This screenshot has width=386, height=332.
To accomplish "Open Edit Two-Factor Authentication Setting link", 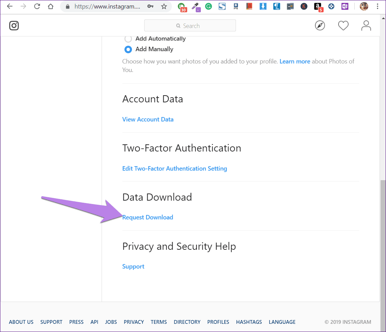I will pyautogui.click(x=175, y=169).
